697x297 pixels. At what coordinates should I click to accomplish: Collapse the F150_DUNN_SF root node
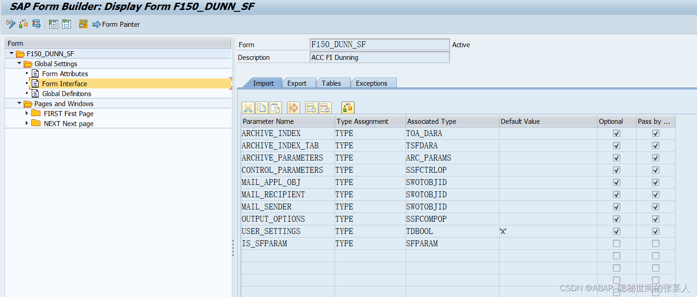[x=11, y=54]
